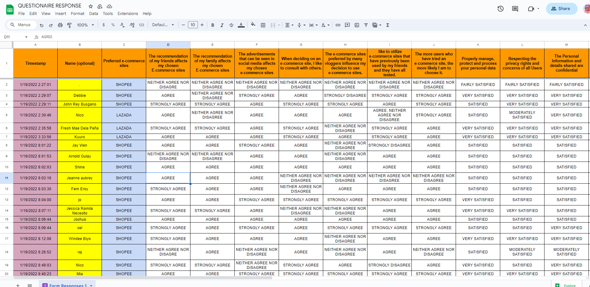Star the QUESTIONAIRE RESPONSE document
Image resolution: width=590 pixels, height=287 pixels.
(91, 6)
